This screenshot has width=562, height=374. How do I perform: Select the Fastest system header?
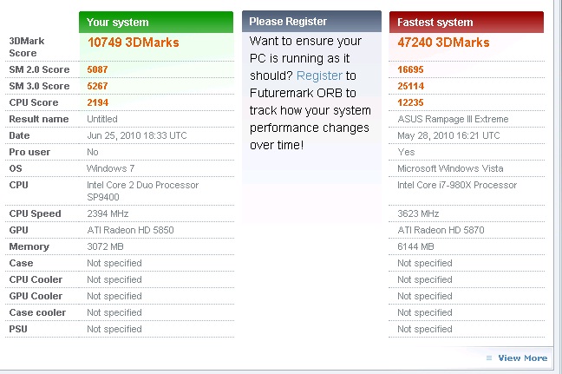[x=467, y=23]
